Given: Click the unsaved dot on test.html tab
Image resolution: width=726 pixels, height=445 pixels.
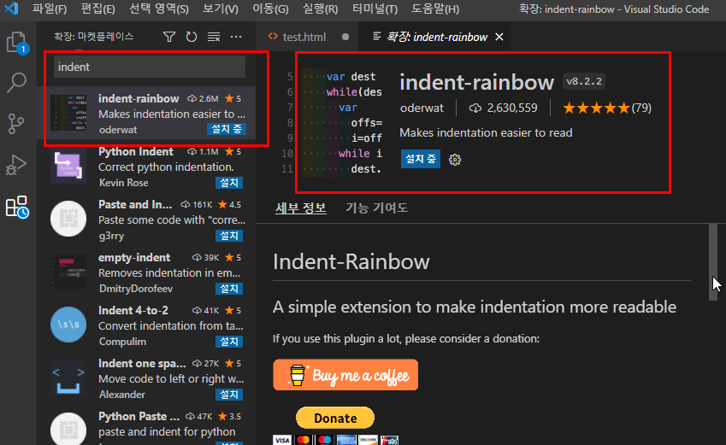Looking at the screenshot, I should coord(345,37).
